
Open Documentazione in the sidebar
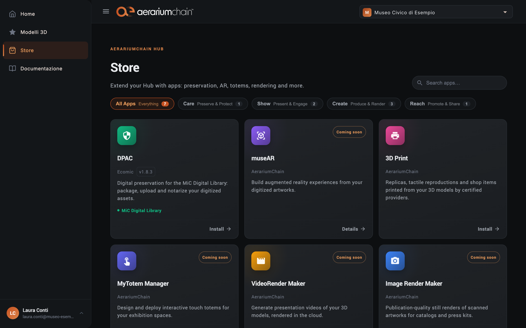tap(45, 68)
